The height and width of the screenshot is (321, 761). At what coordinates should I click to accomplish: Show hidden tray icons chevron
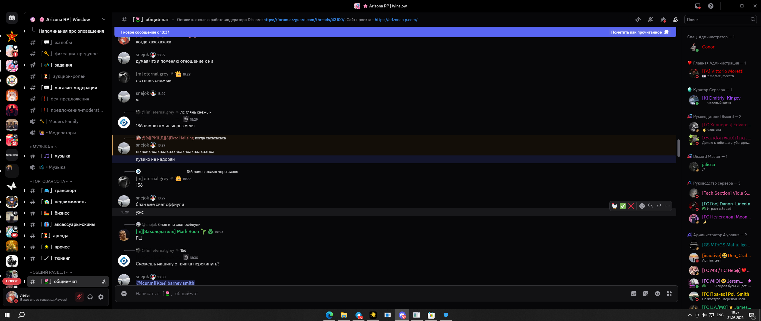(690, 315)
